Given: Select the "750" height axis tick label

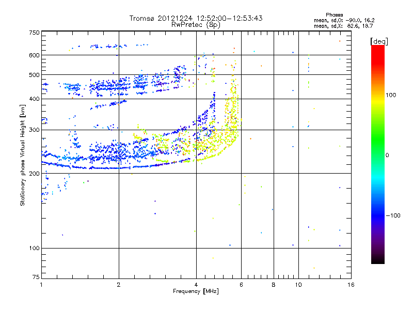Looking at the screenshot, I should point(34,33).
